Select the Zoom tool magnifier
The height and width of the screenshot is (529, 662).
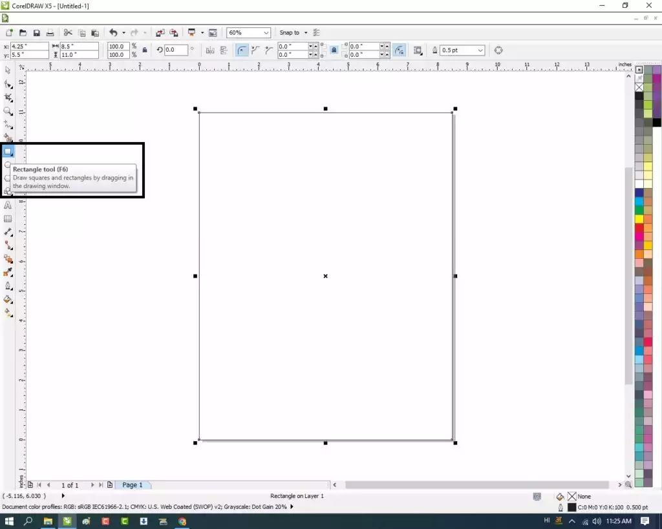[x=8, y=111]
